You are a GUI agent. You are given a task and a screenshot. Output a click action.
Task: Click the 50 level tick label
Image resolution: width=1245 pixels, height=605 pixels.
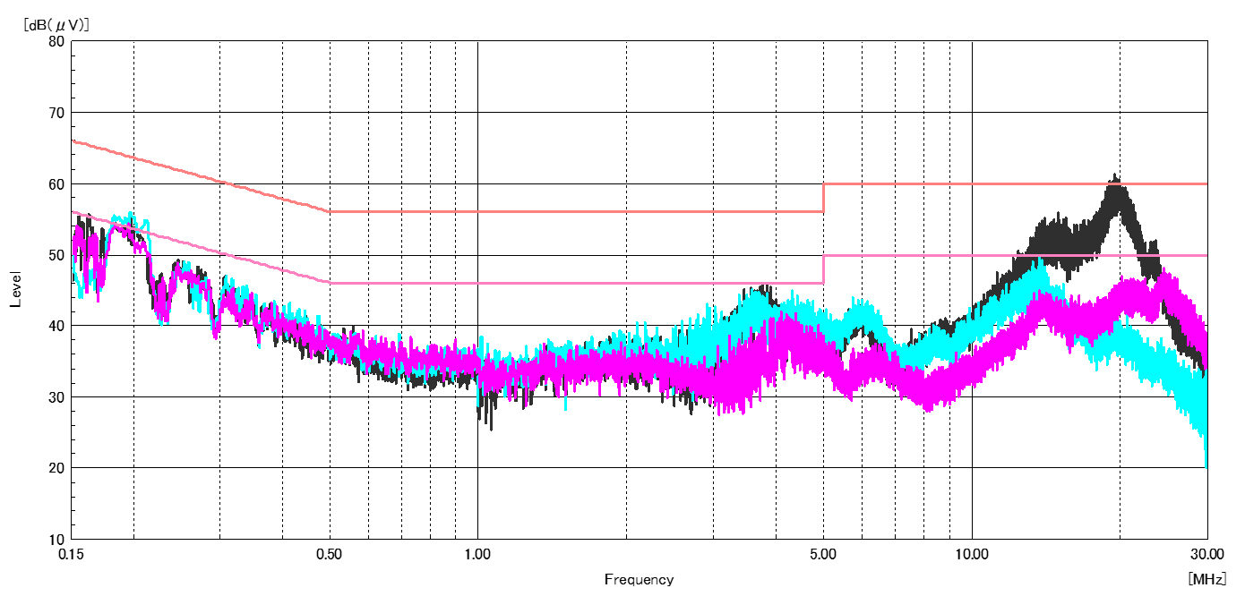tap(56, 255)
